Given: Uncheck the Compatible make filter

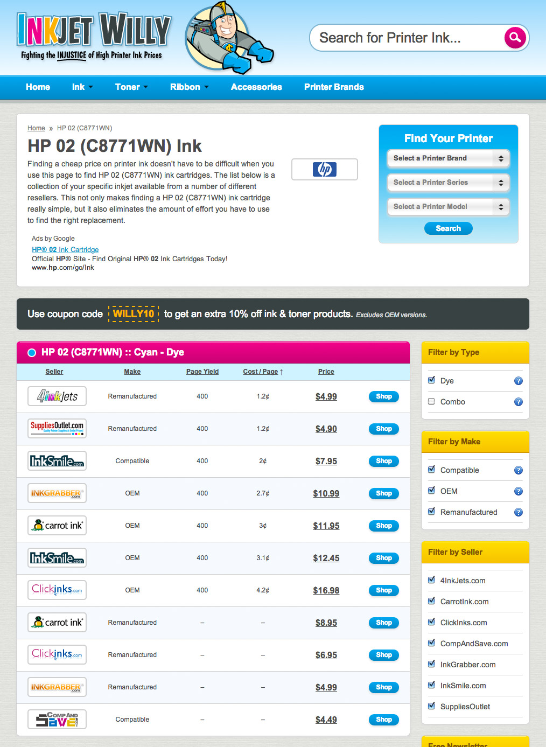Looking at the screenshot, I should click(x=431, y=470).
